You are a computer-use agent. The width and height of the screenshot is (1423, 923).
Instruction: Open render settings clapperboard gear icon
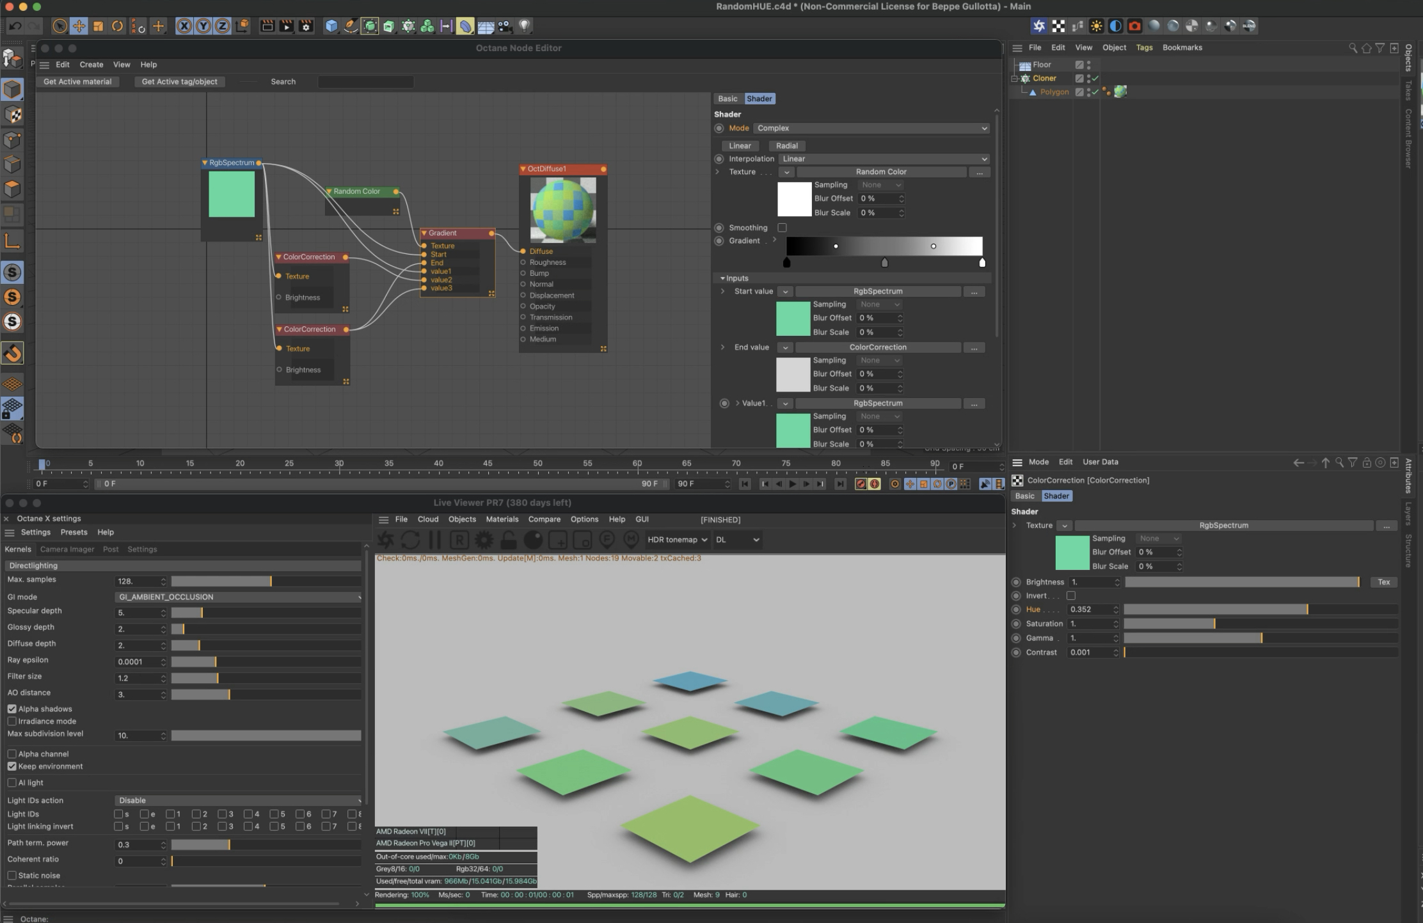tap(306, 26)
